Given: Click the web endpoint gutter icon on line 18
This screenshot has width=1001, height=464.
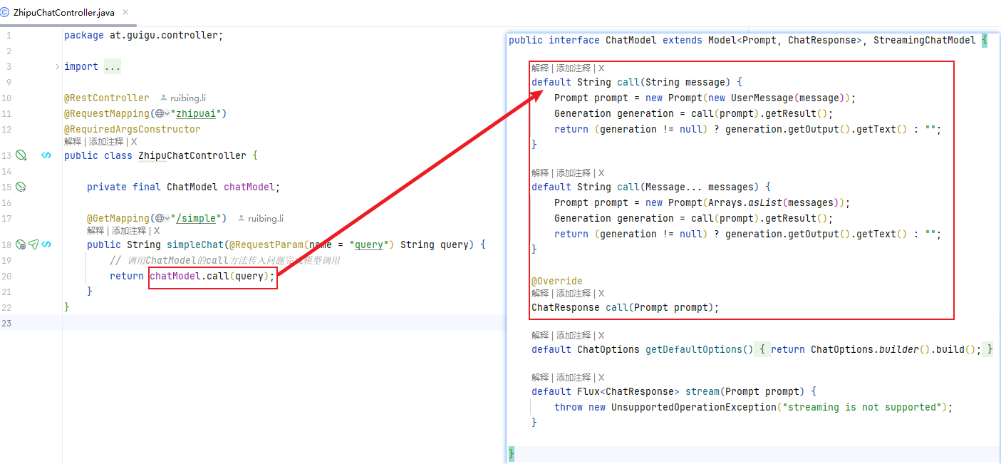Looking at the screenshot, I should pyautogui.click(x=21, y=244).
